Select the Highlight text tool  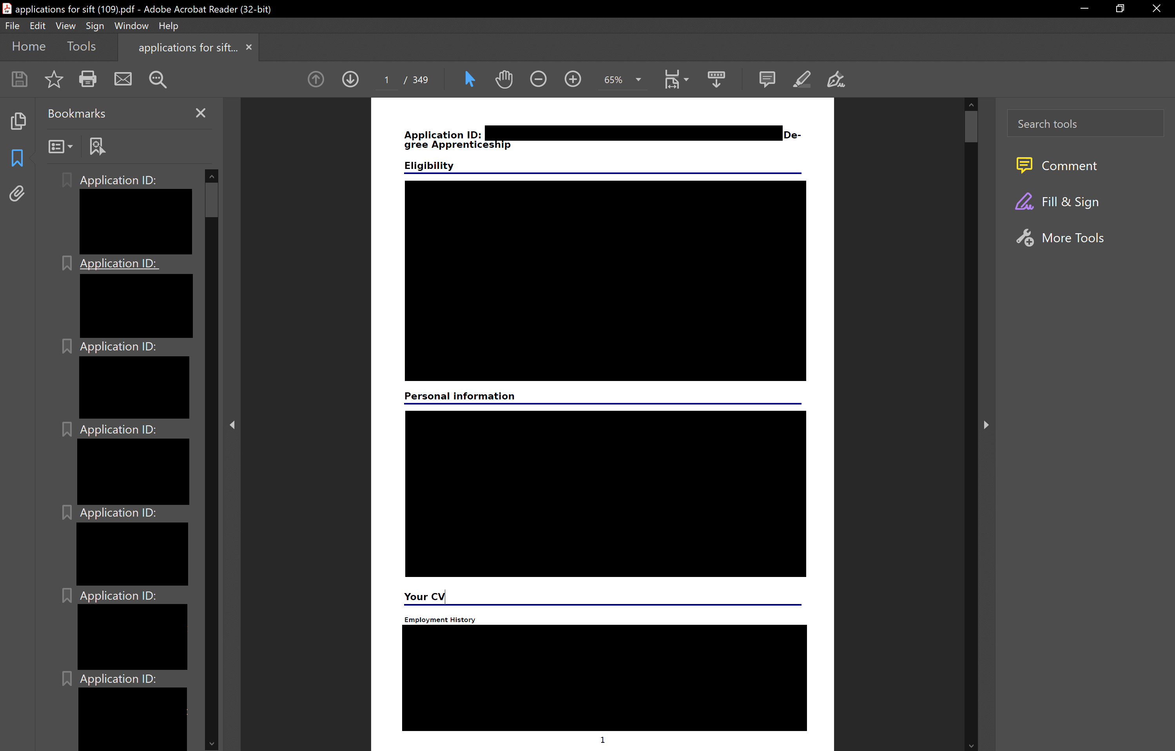tap(802, 79)
